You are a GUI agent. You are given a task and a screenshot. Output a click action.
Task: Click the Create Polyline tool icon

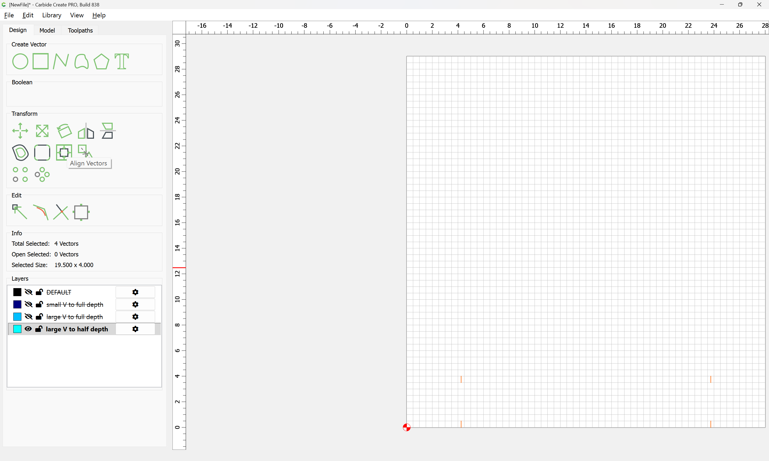tap(61, 61)
